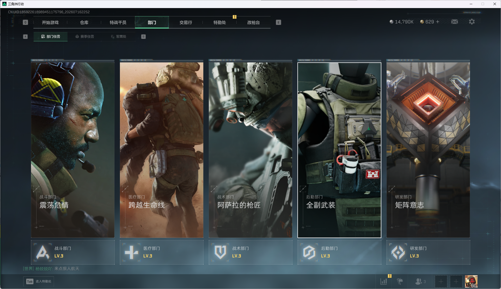The height and width of the screenshot is (289, 501).
Task: Click the 后勤部门 hexagon emblem icon
Action: click(x=309, y=252)
